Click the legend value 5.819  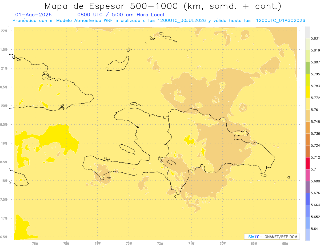point(315,50)
